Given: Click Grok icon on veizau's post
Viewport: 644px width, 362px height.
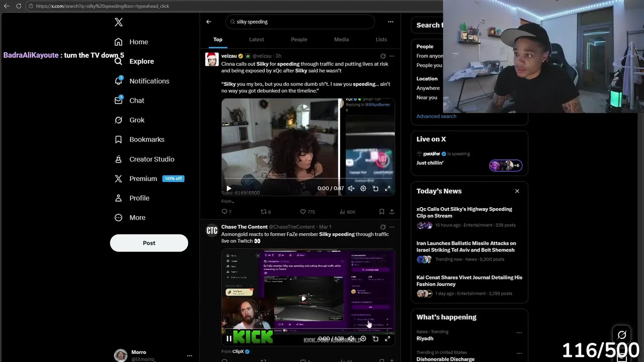Looking at the screenshot, I should [383, 56].
